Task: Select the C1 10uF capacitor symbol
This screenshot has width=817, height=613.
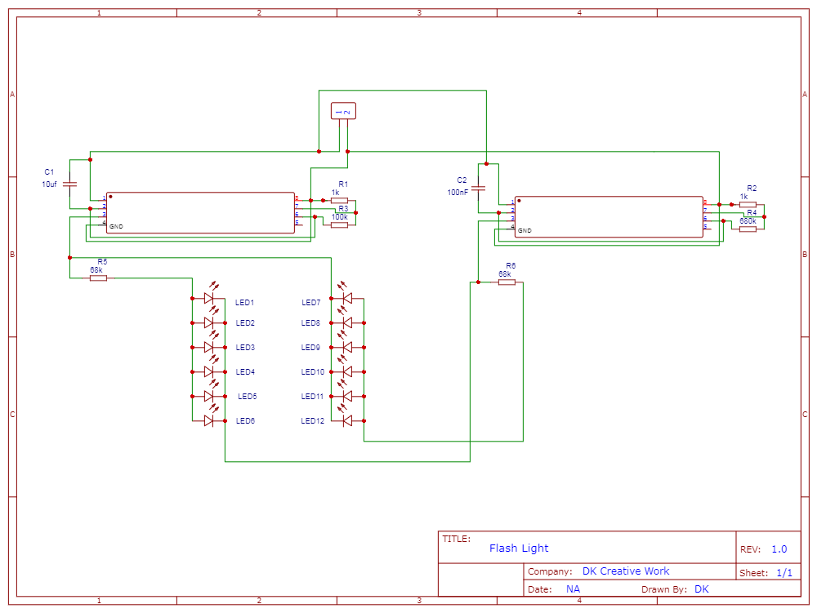Action: click(x=70, y=184)
